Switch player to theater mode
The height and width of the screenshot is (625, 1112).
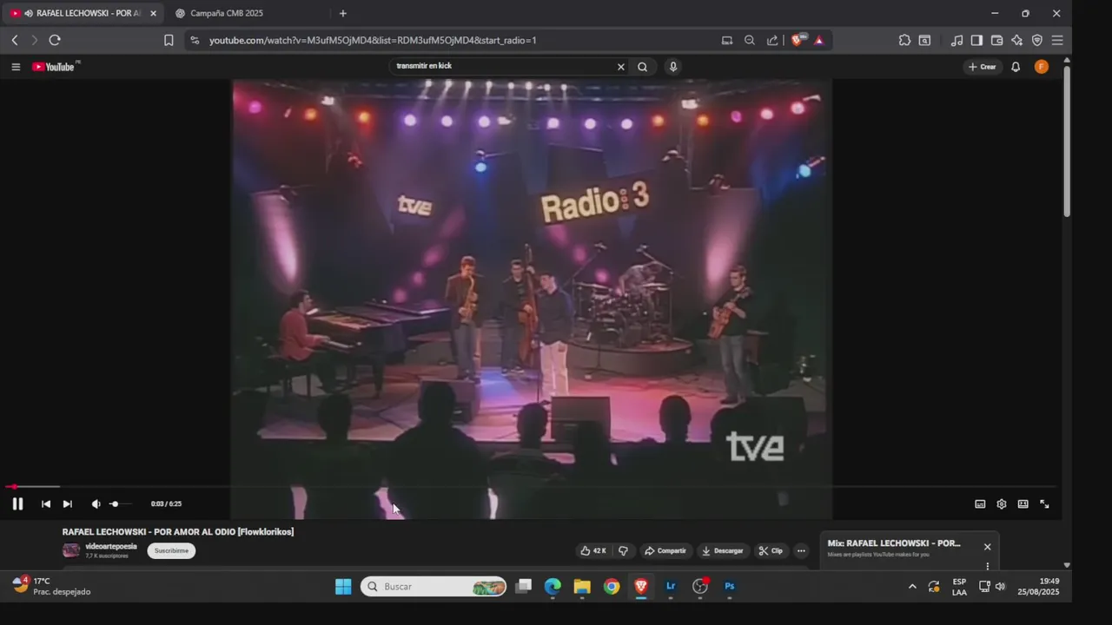[x=1023, y=503]
